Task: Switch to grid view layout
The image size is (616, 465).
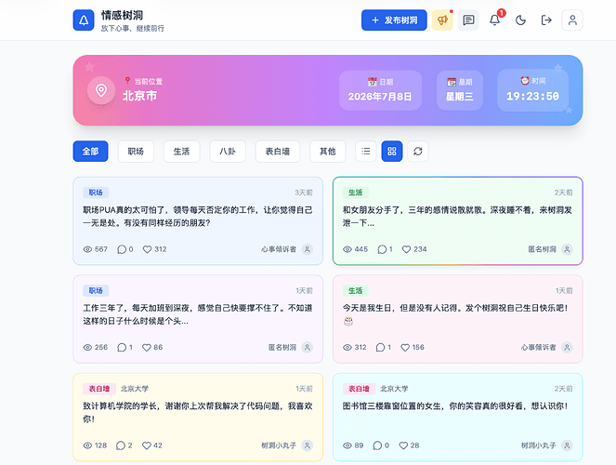Action: pyautogui.click(x=392, y=152)
